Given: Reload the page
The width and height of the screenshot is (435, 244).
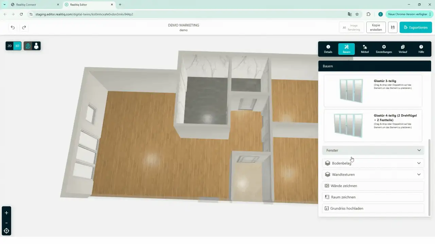Looking at the screenshot, I should [x=21, y=14].
